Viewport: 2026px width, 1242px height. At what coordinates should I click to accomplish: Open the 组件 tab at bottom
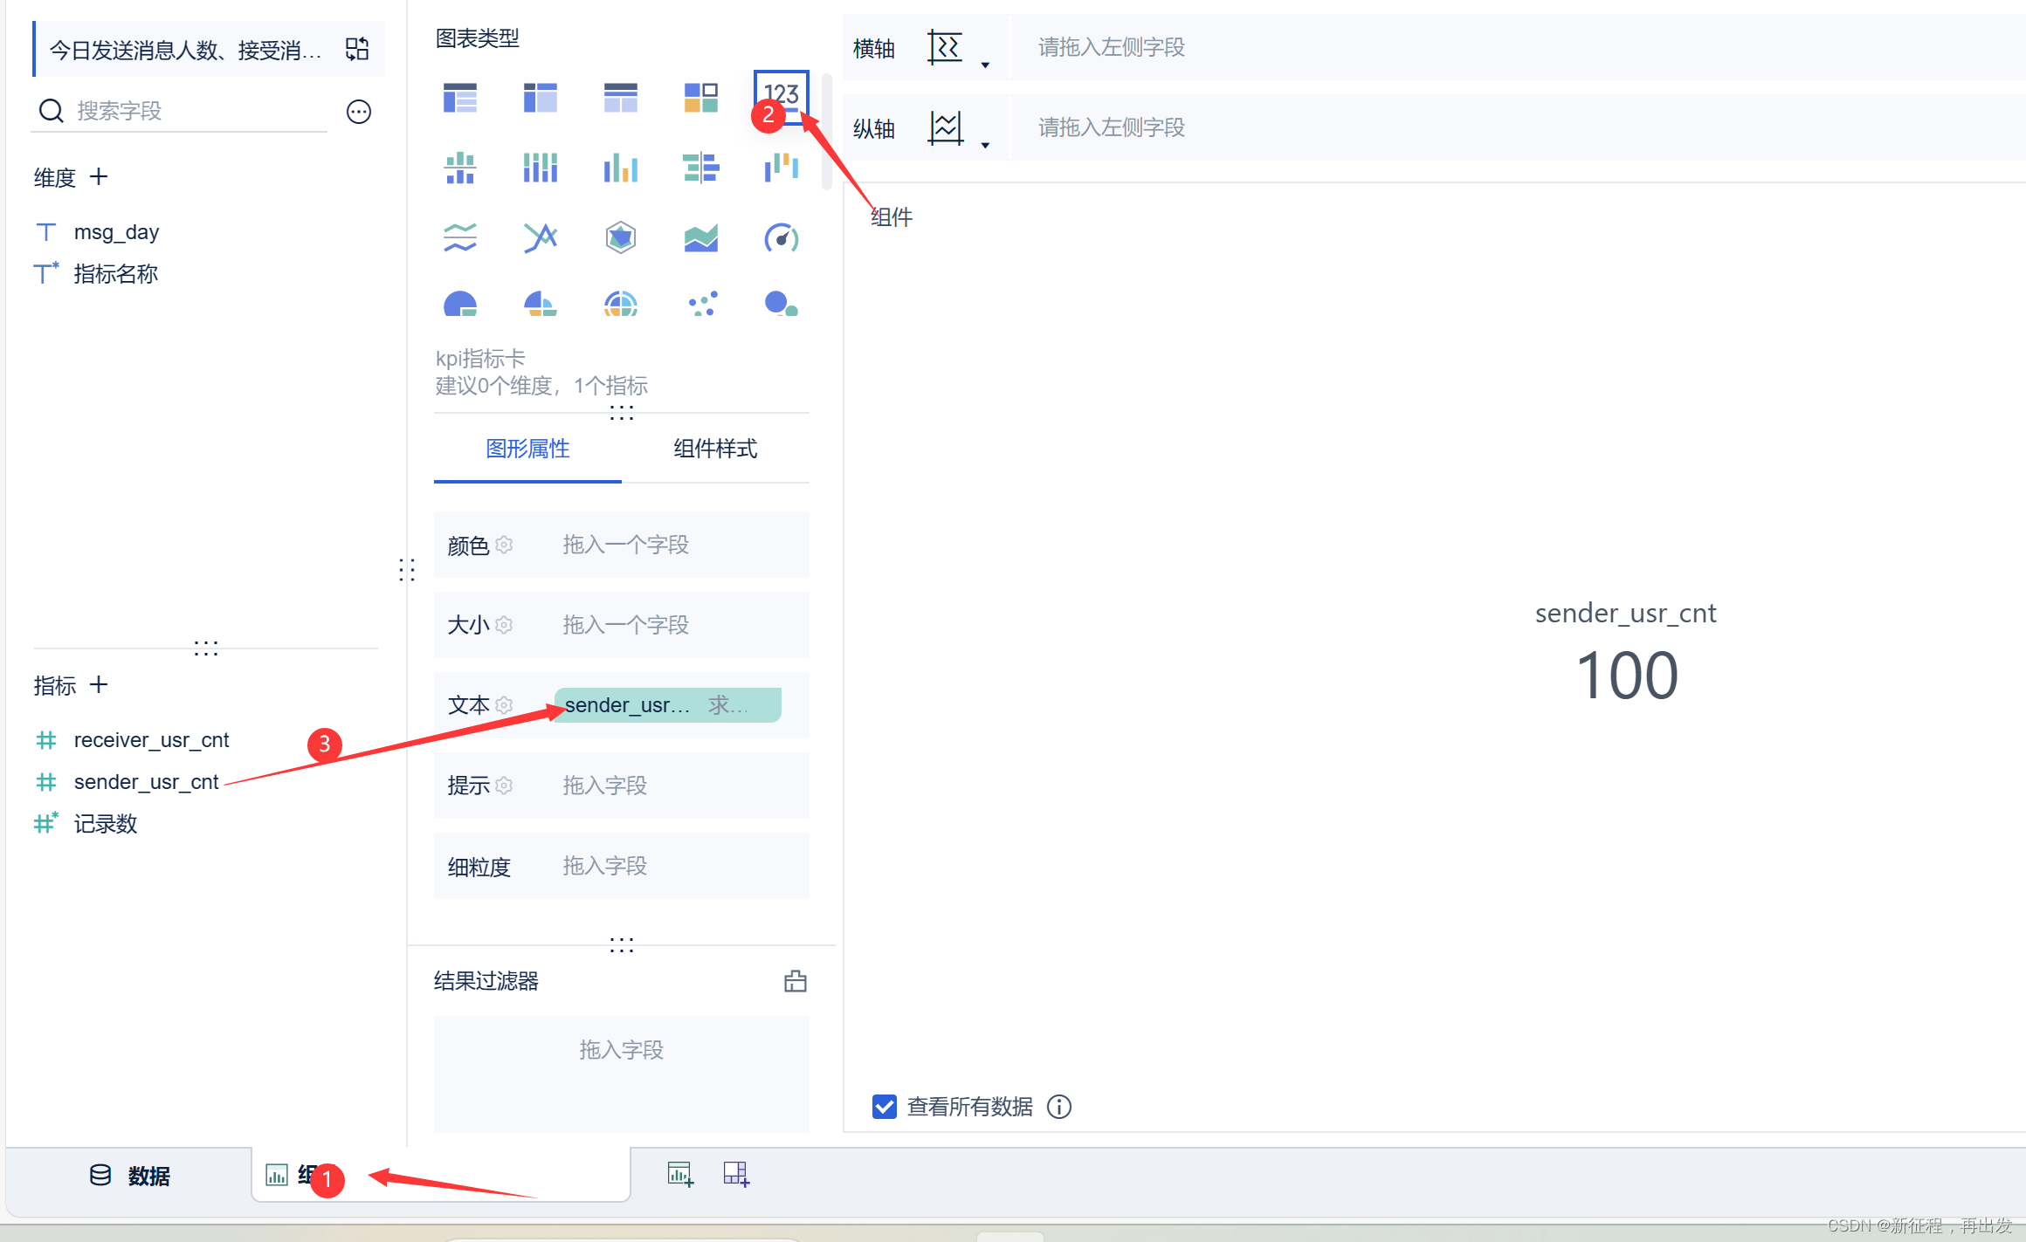pyautogui.click(x=441, y=1175)
